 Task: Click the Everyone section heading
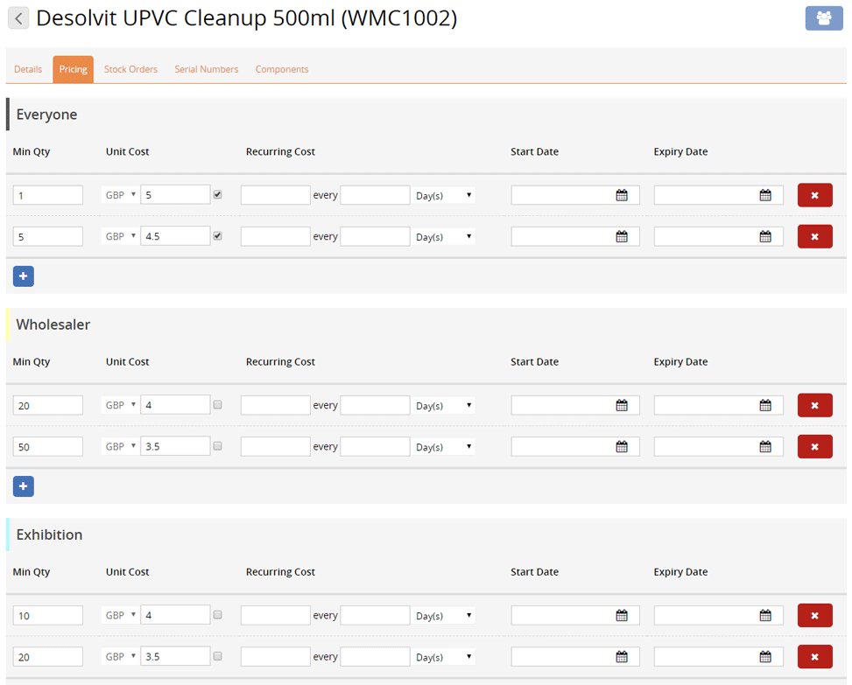[46, 115]
